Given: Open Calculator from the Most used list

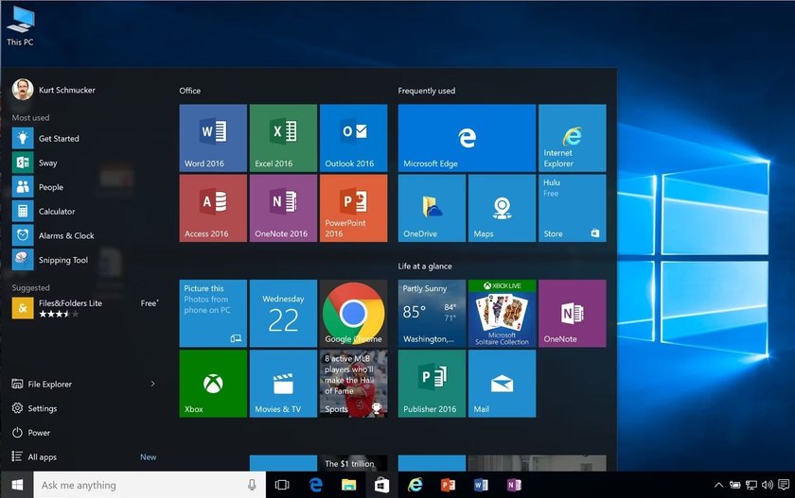Looking at the screenshot, I should (x=85, y=211).
